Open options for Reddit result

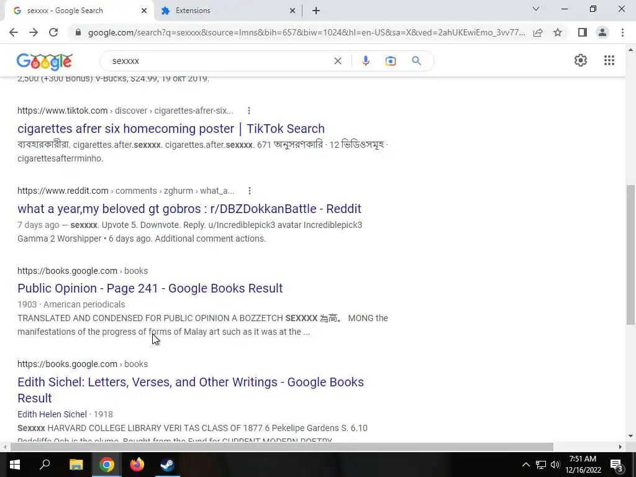coord(250,191)
